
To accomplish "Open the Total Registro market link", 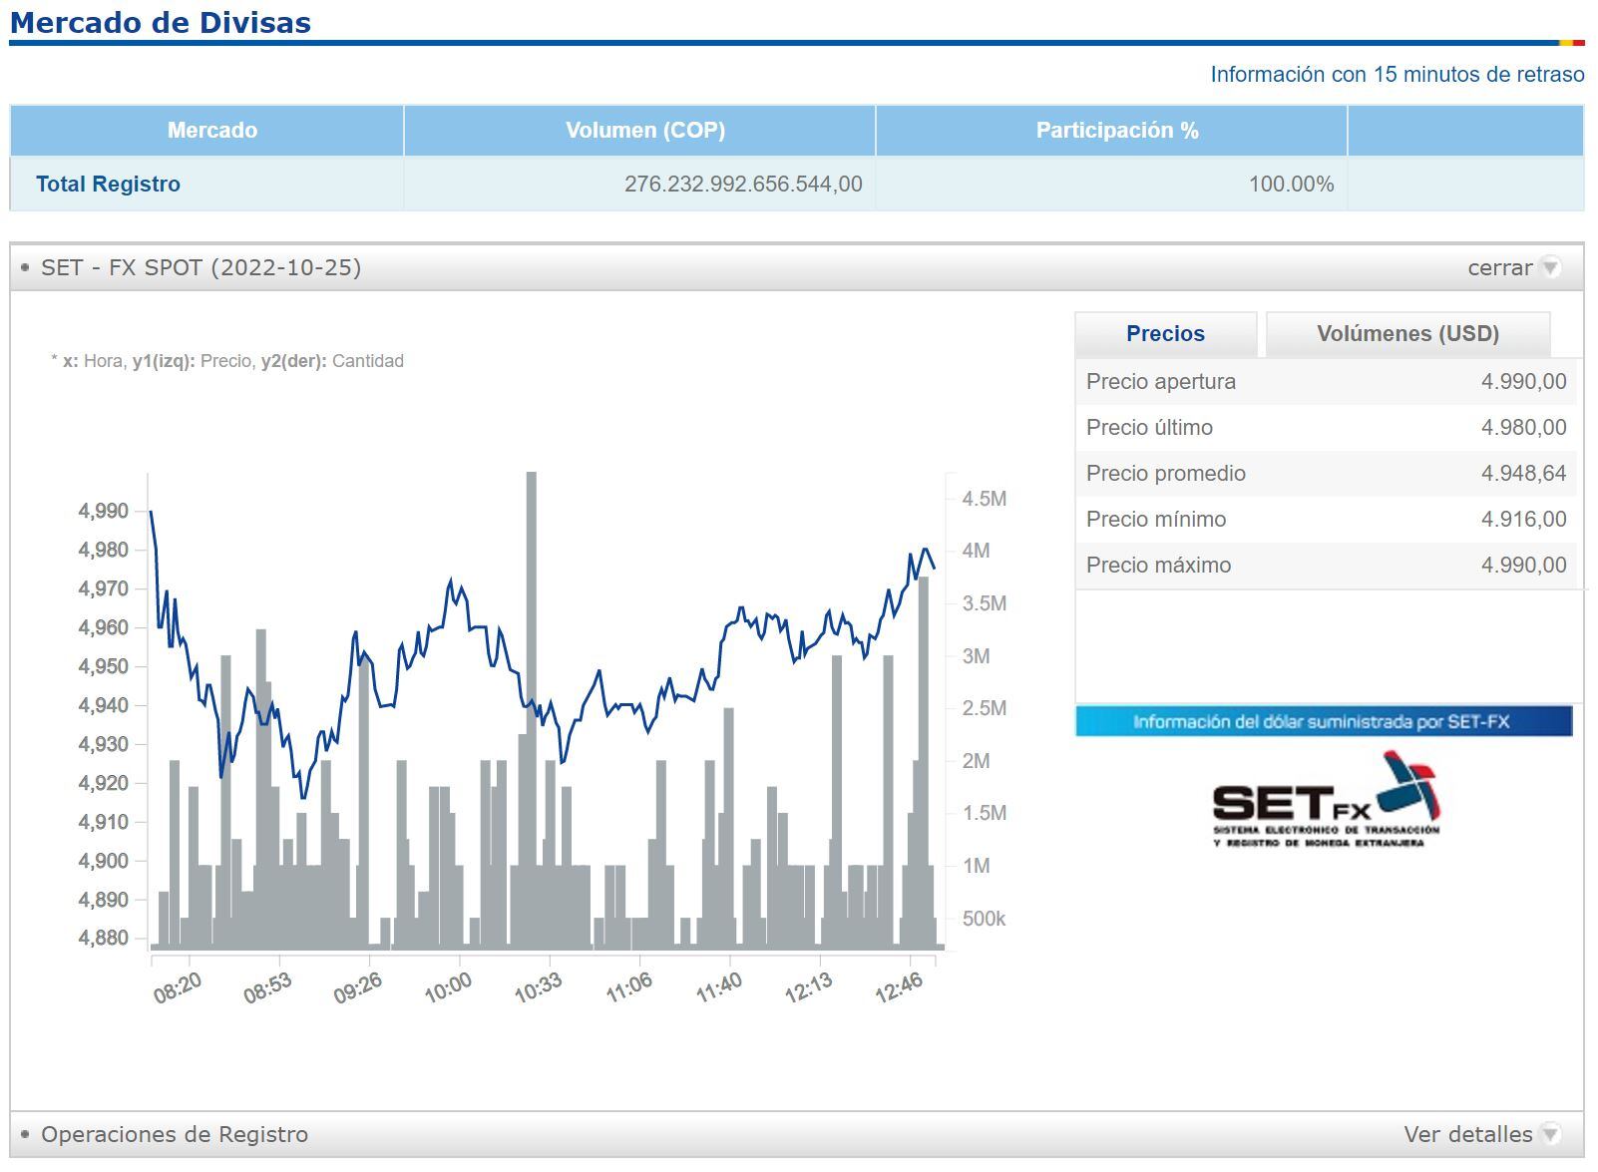I will tap(108, 185).
